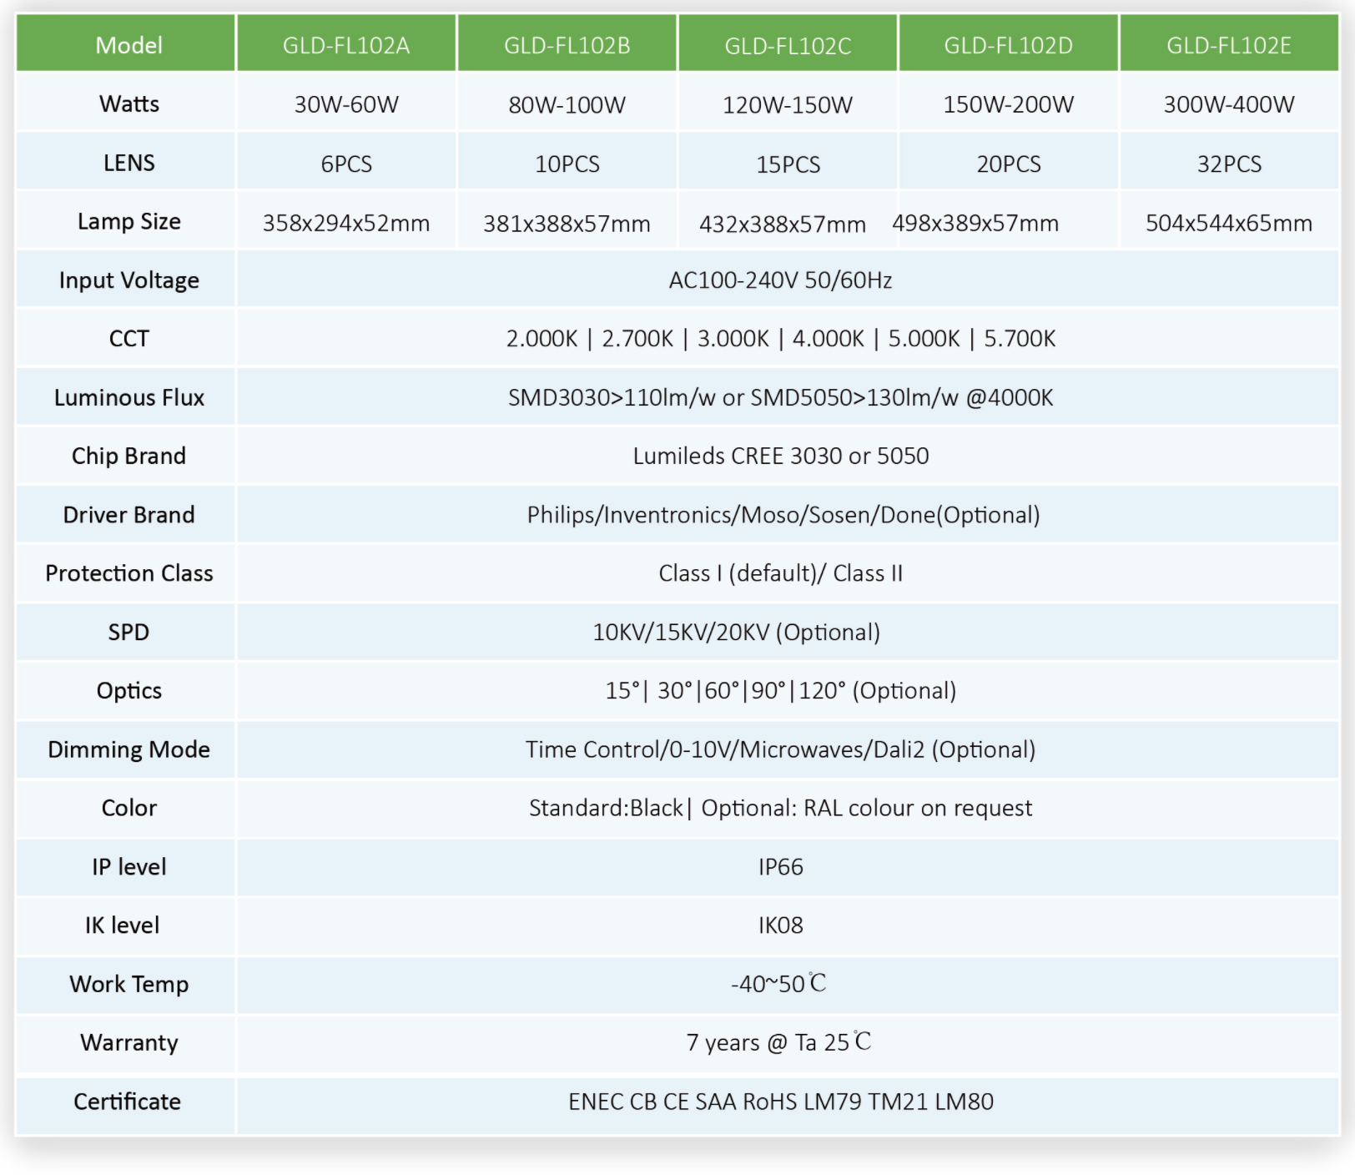Click the 300W-400W watts value

pos(1228,104)
